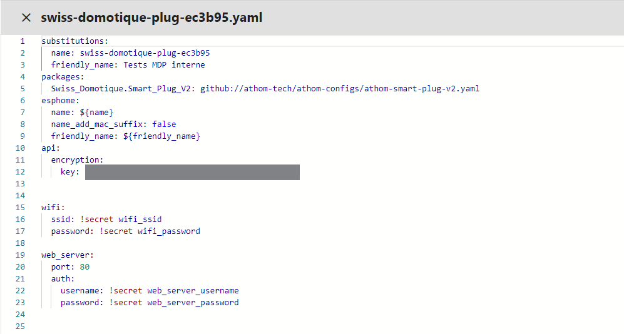
Task: Place cursor on substitutions key
Action: coord(74,41)
